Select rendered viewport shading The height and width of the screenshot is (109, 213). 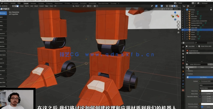pyautogui.click(x=177, y=6)
